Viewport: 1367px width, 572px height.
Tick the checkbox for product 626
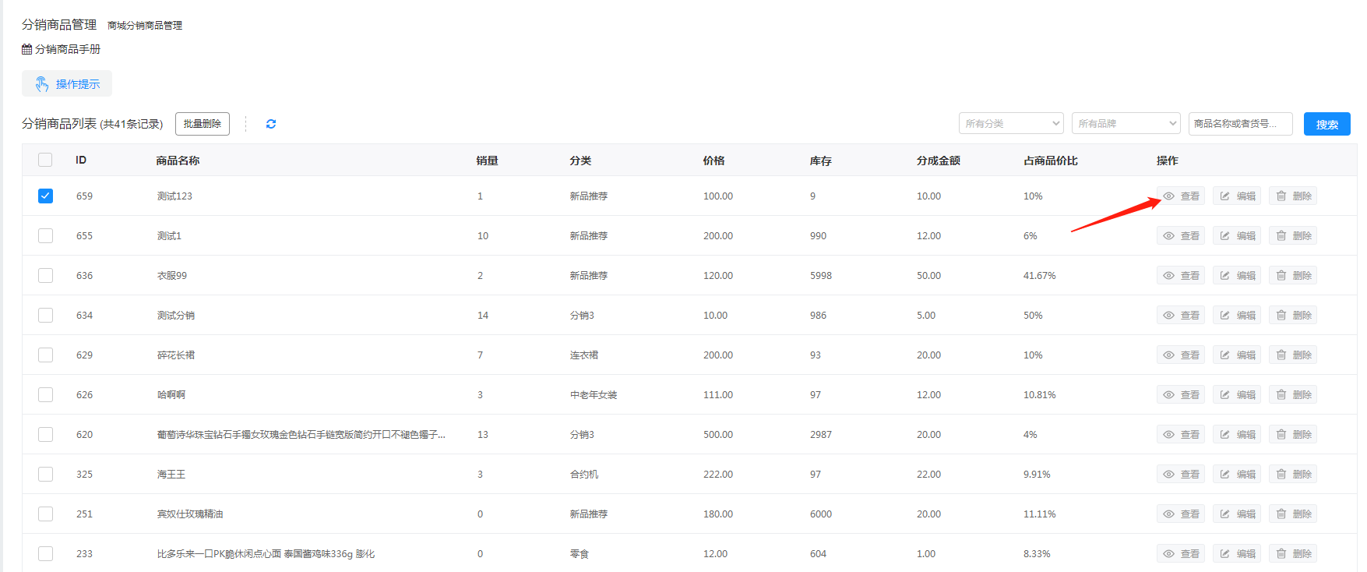click(x=45, y=394)
